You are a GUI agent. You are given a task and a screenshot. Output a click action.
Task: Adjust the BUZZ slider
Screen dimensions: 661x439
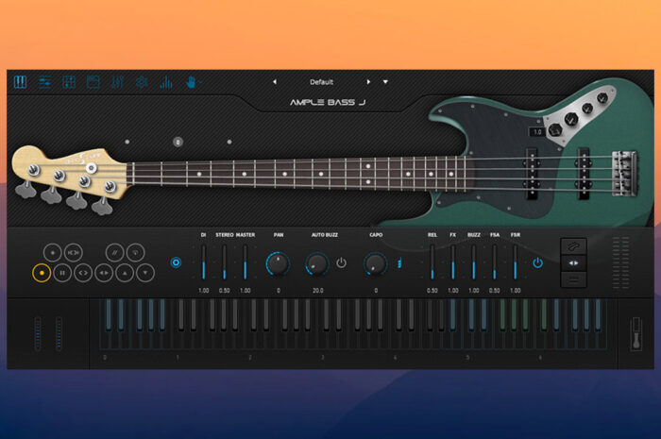coord(473,262)
